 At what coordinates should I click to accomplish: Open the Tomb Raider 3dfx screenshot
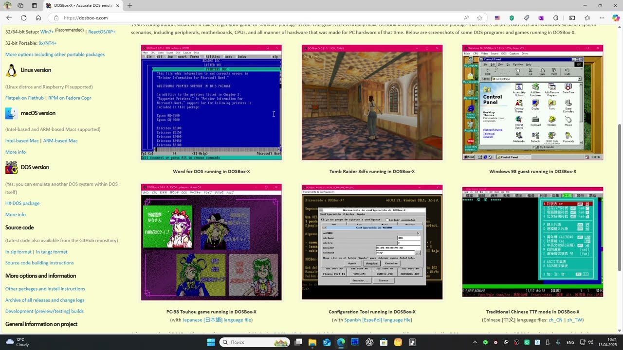(372, 103)
